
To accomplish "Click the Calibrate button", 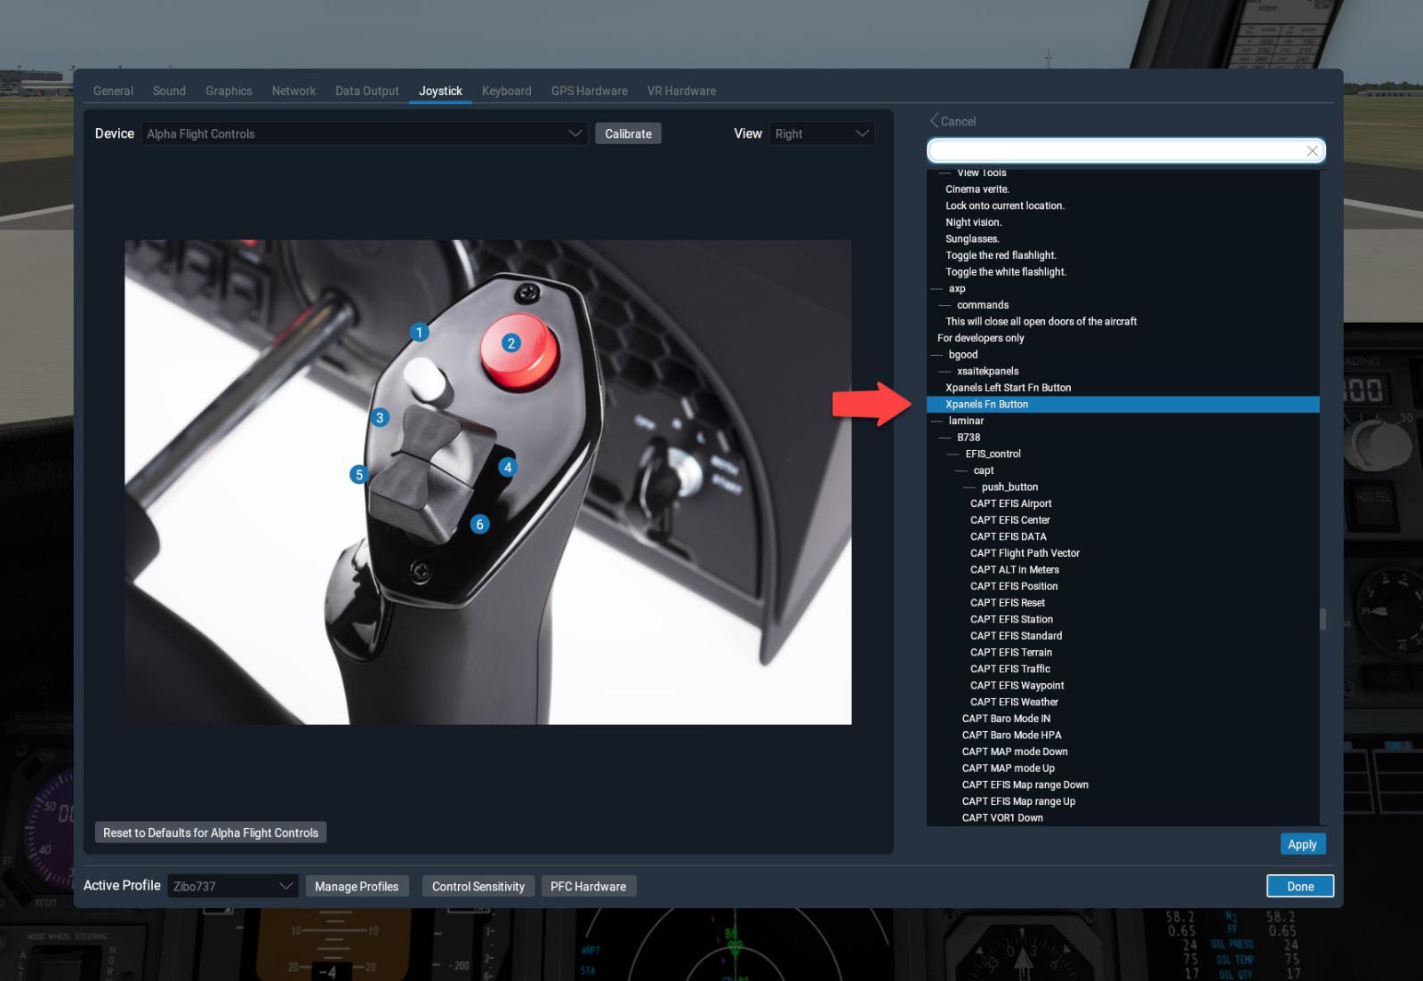I will pos(628,133).
